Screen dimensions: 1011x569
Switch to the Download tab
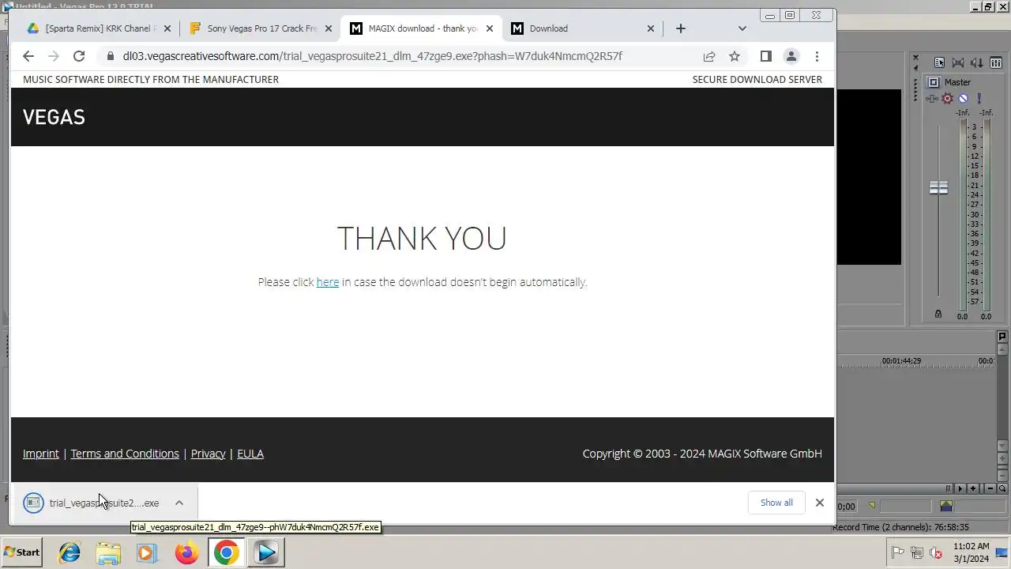click(x=584, y=28)
